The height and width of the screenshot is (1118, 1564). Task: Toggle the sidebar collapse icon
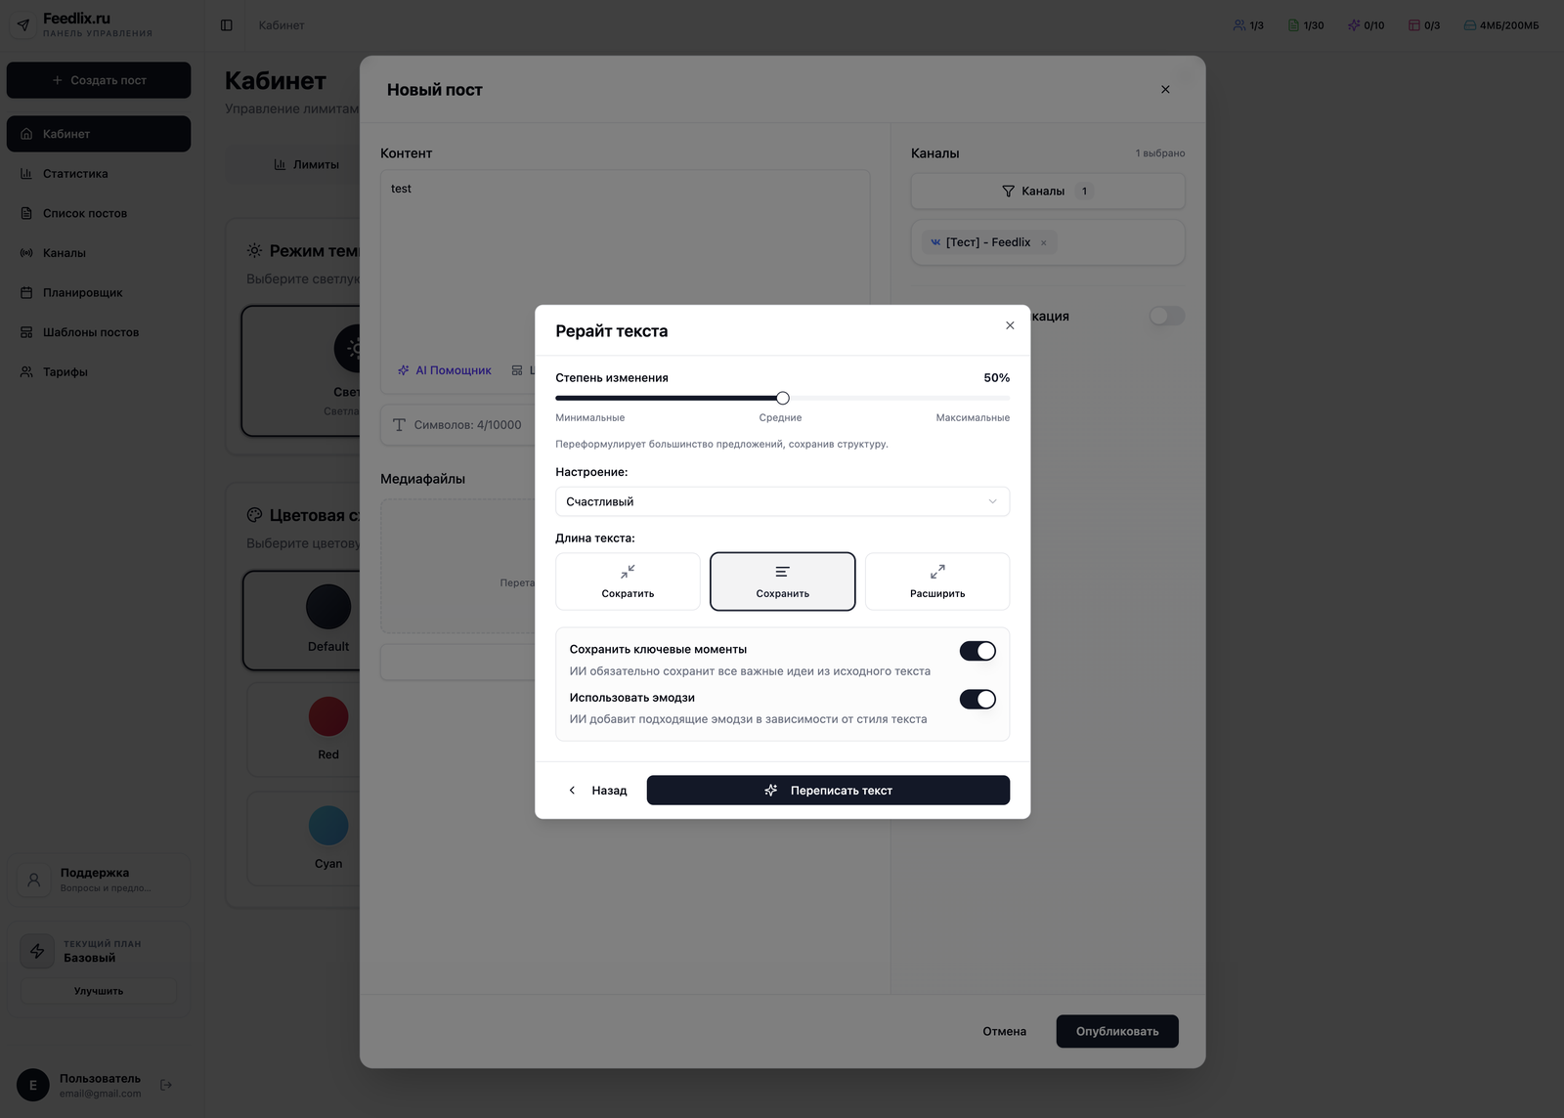pos(227,25)
